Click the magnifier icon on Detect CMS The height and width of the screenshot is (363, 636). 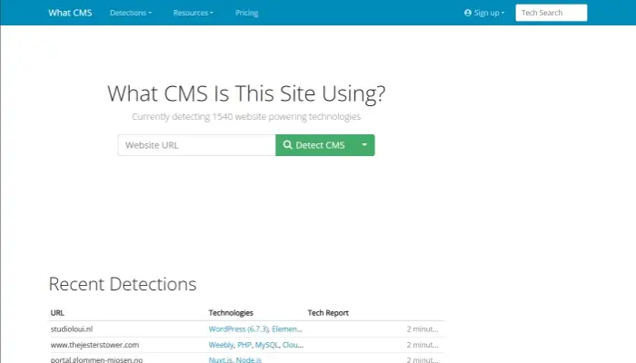(288, 145)
